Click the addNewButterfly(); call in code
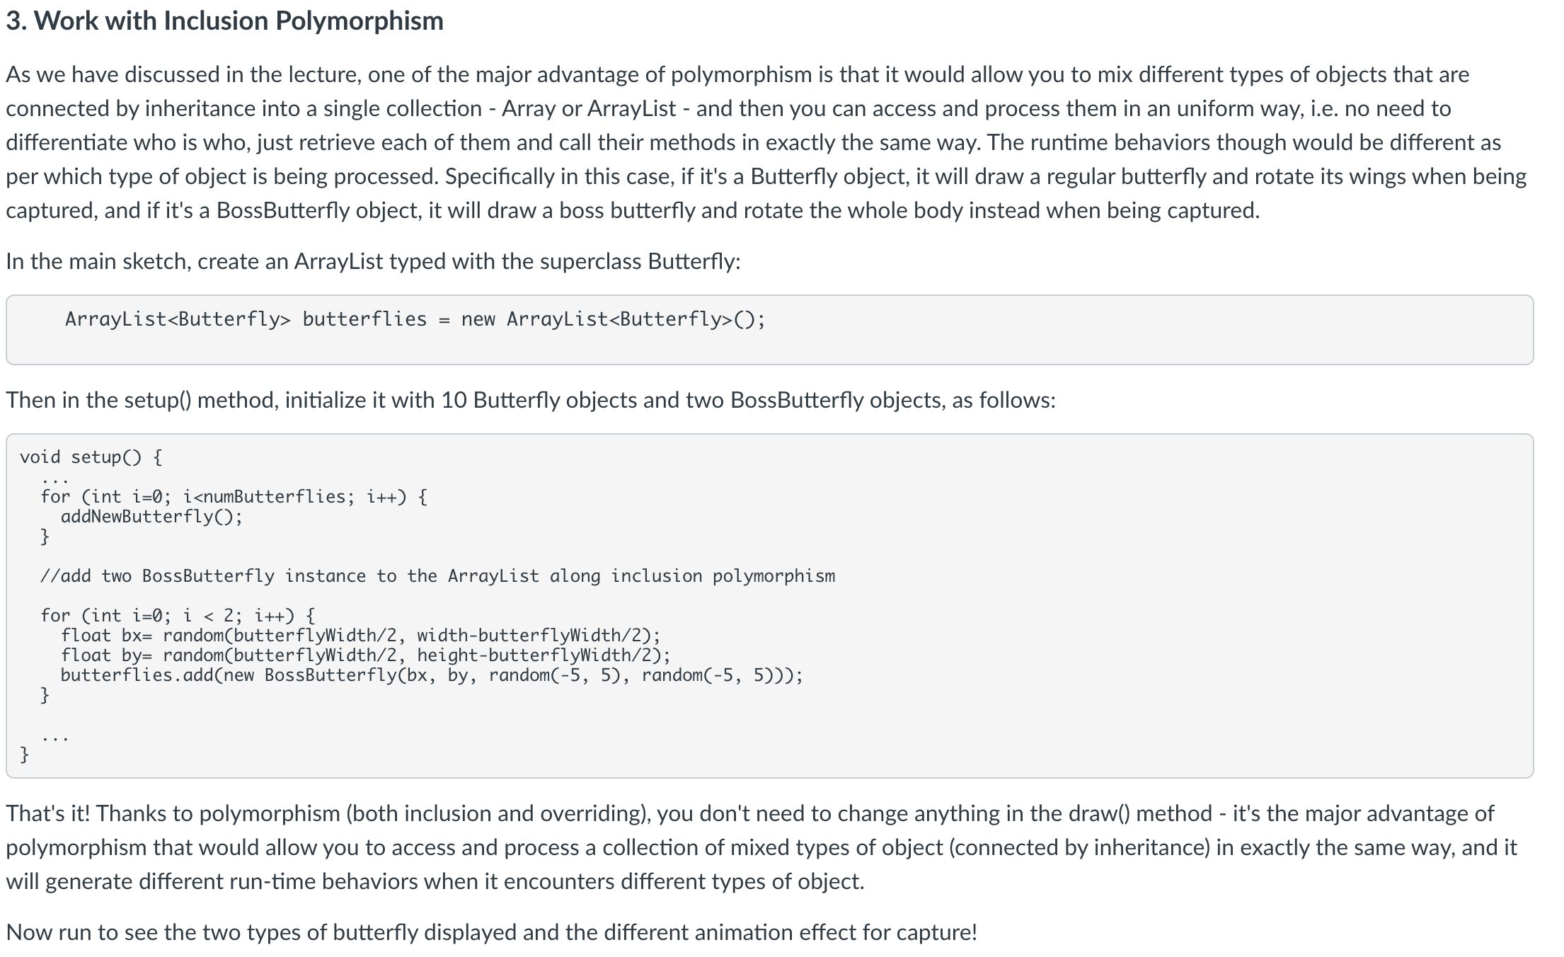The width and height of the screenshot is (1564, 957). click(x=151, y=517)
